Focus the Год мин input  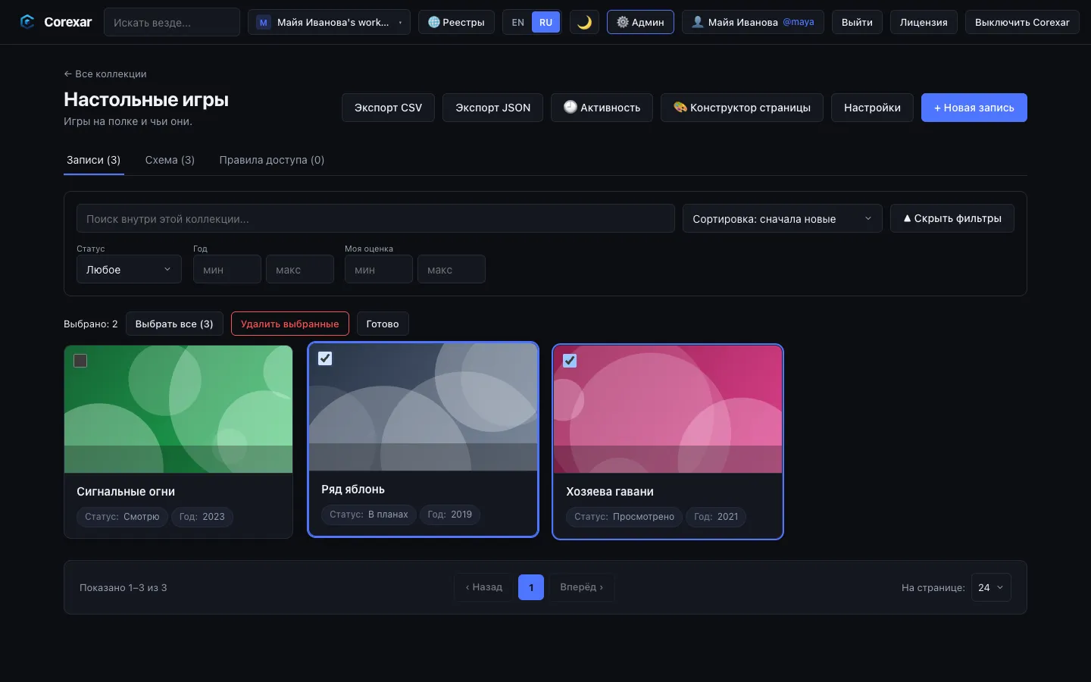(227, 269)
